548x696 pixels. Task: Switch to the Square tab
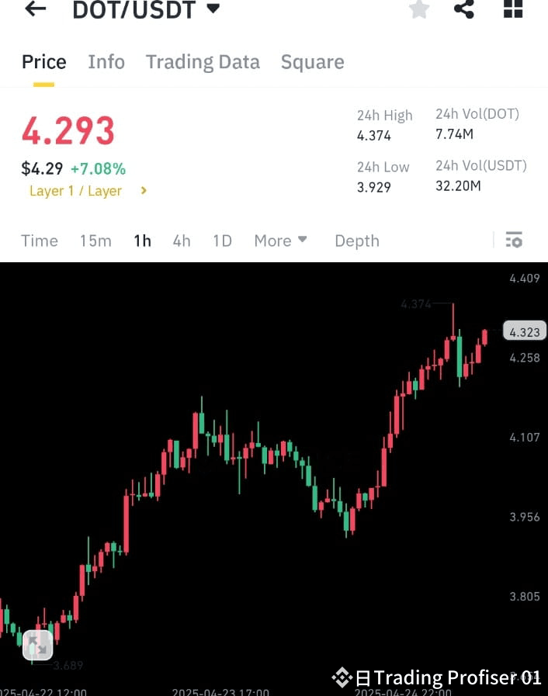click(x=312, y=61)
